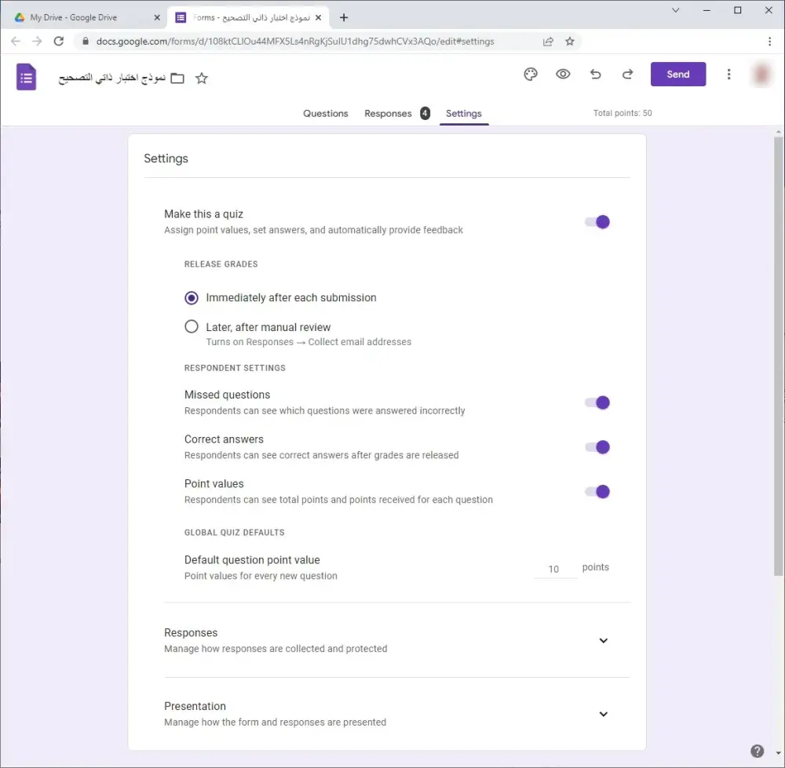Toggle Correct answers switch

[x=597, y=447]
